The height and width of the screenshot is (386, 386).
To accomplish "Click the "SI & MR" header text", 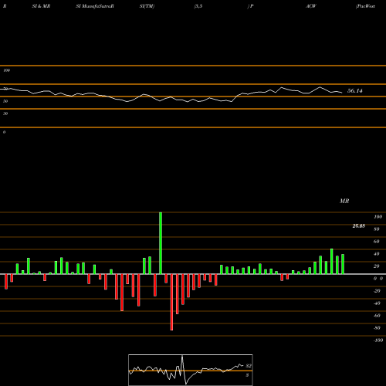I will [x=41, y=6].
